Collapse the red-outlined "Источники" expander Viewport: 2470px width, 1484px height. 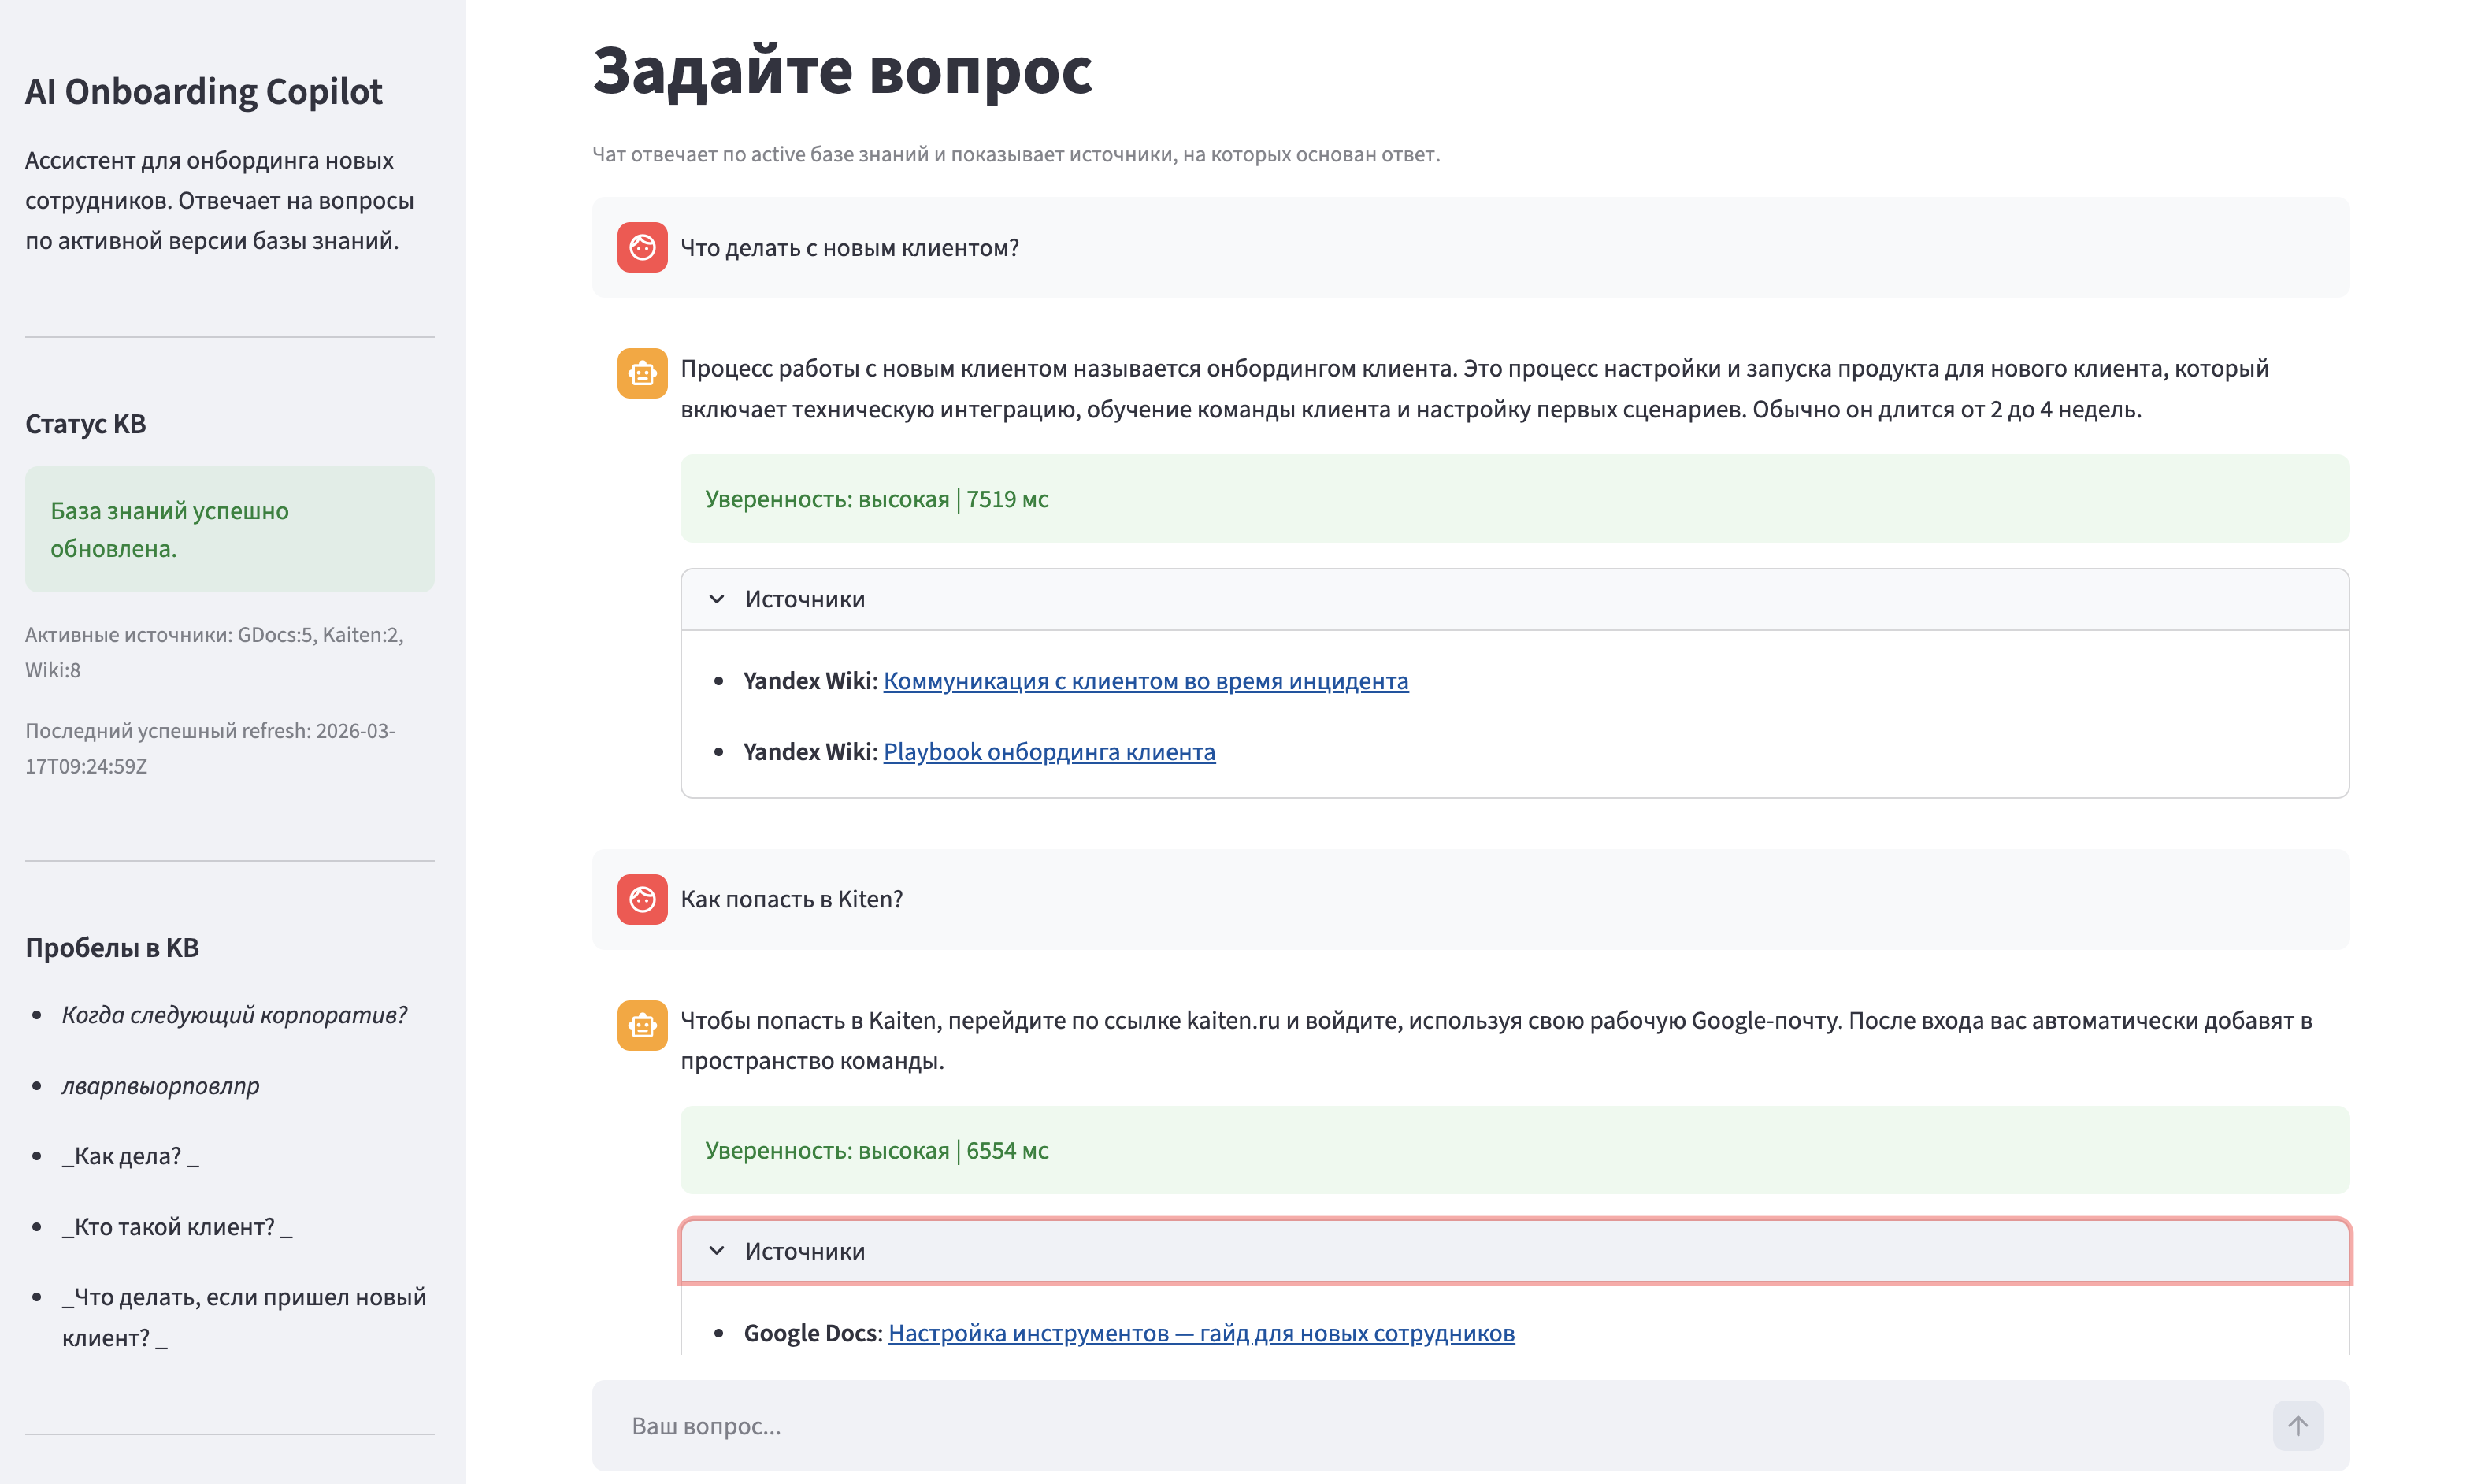click(x=803, y=1250)
